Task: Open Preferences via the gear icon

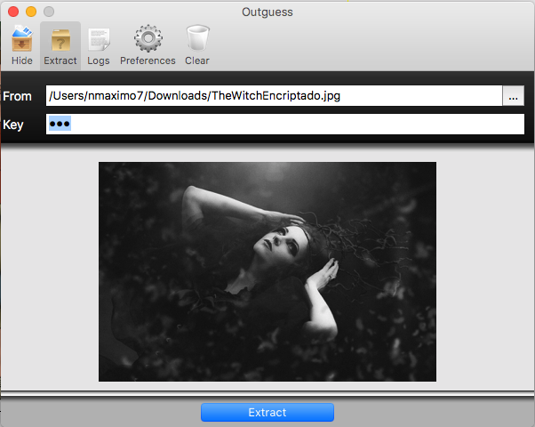Action: tap(148, 39)
